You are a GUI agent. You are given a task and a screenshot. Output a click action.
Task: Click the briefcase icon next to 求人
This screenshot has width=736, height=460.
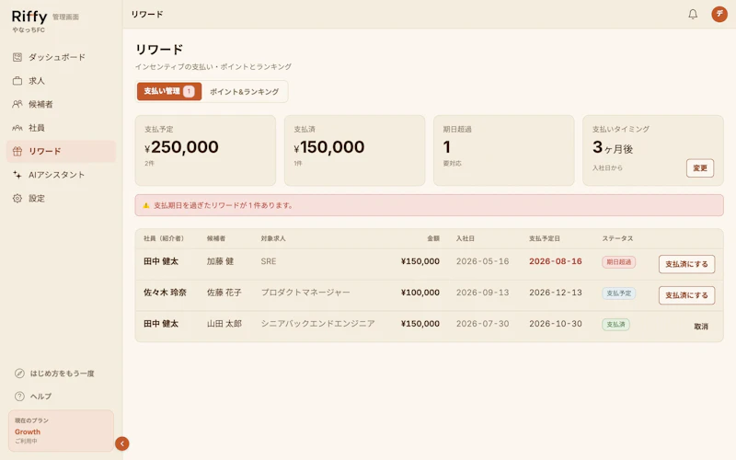tap(17, 81)
